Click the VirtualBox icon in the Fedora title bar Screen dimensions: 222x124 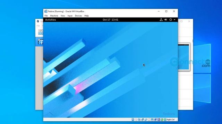(x=46, y=11)
